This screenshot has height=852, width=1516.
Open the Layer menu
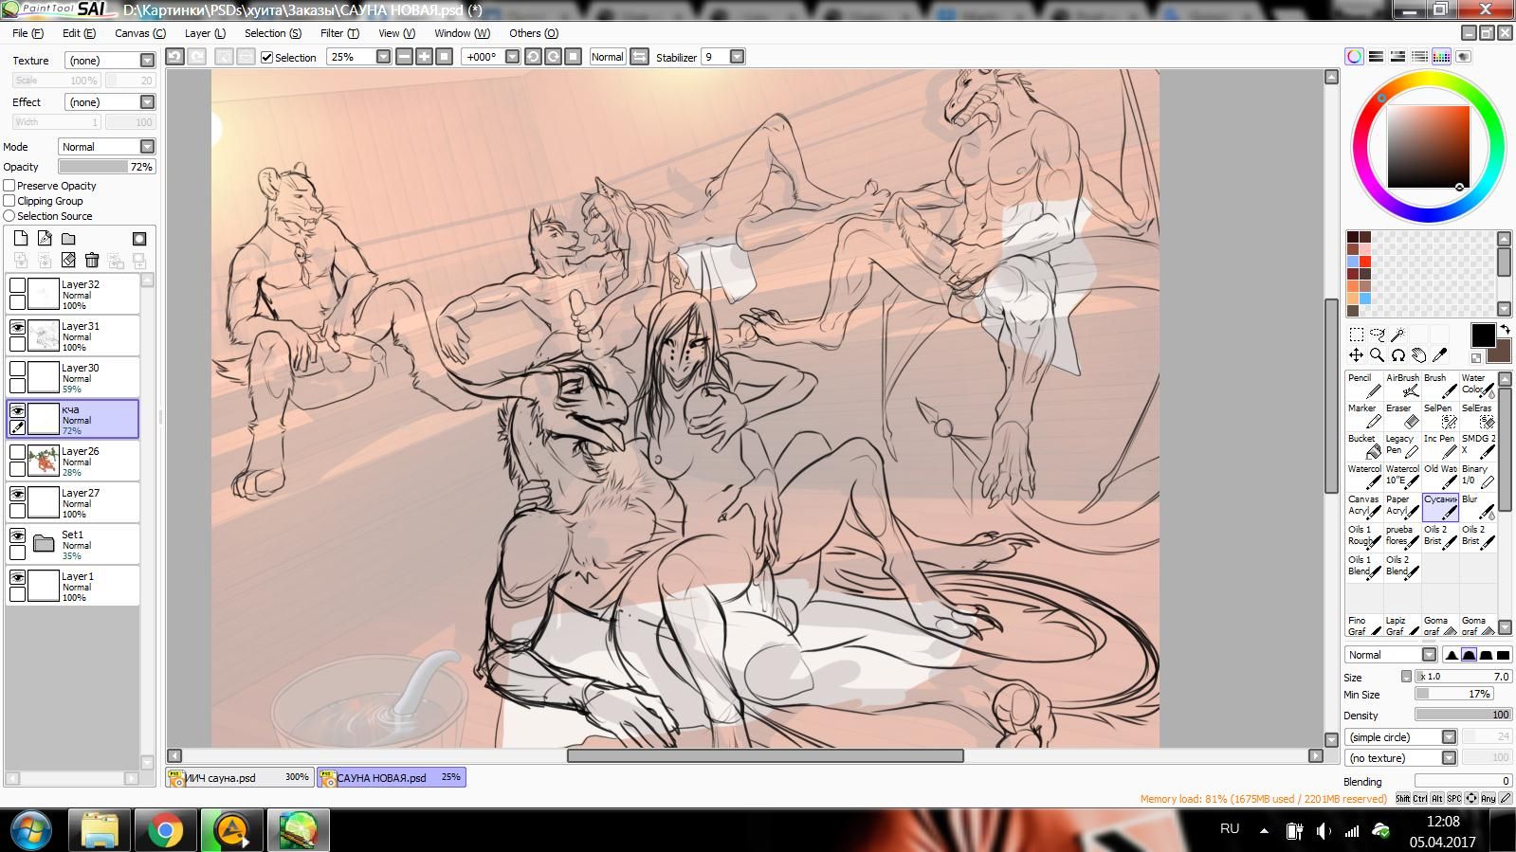click(205, 33)
